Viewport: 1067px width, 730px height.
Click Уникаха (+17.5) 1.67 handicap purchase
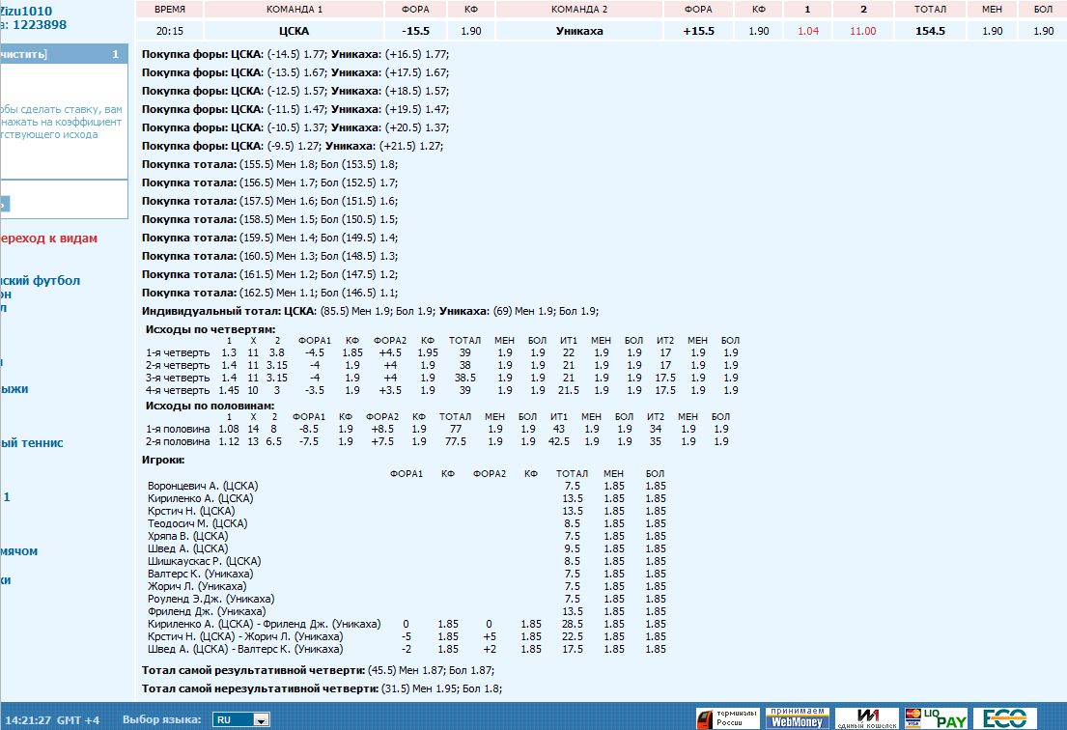pyautogui.click(x=416, y=72)
